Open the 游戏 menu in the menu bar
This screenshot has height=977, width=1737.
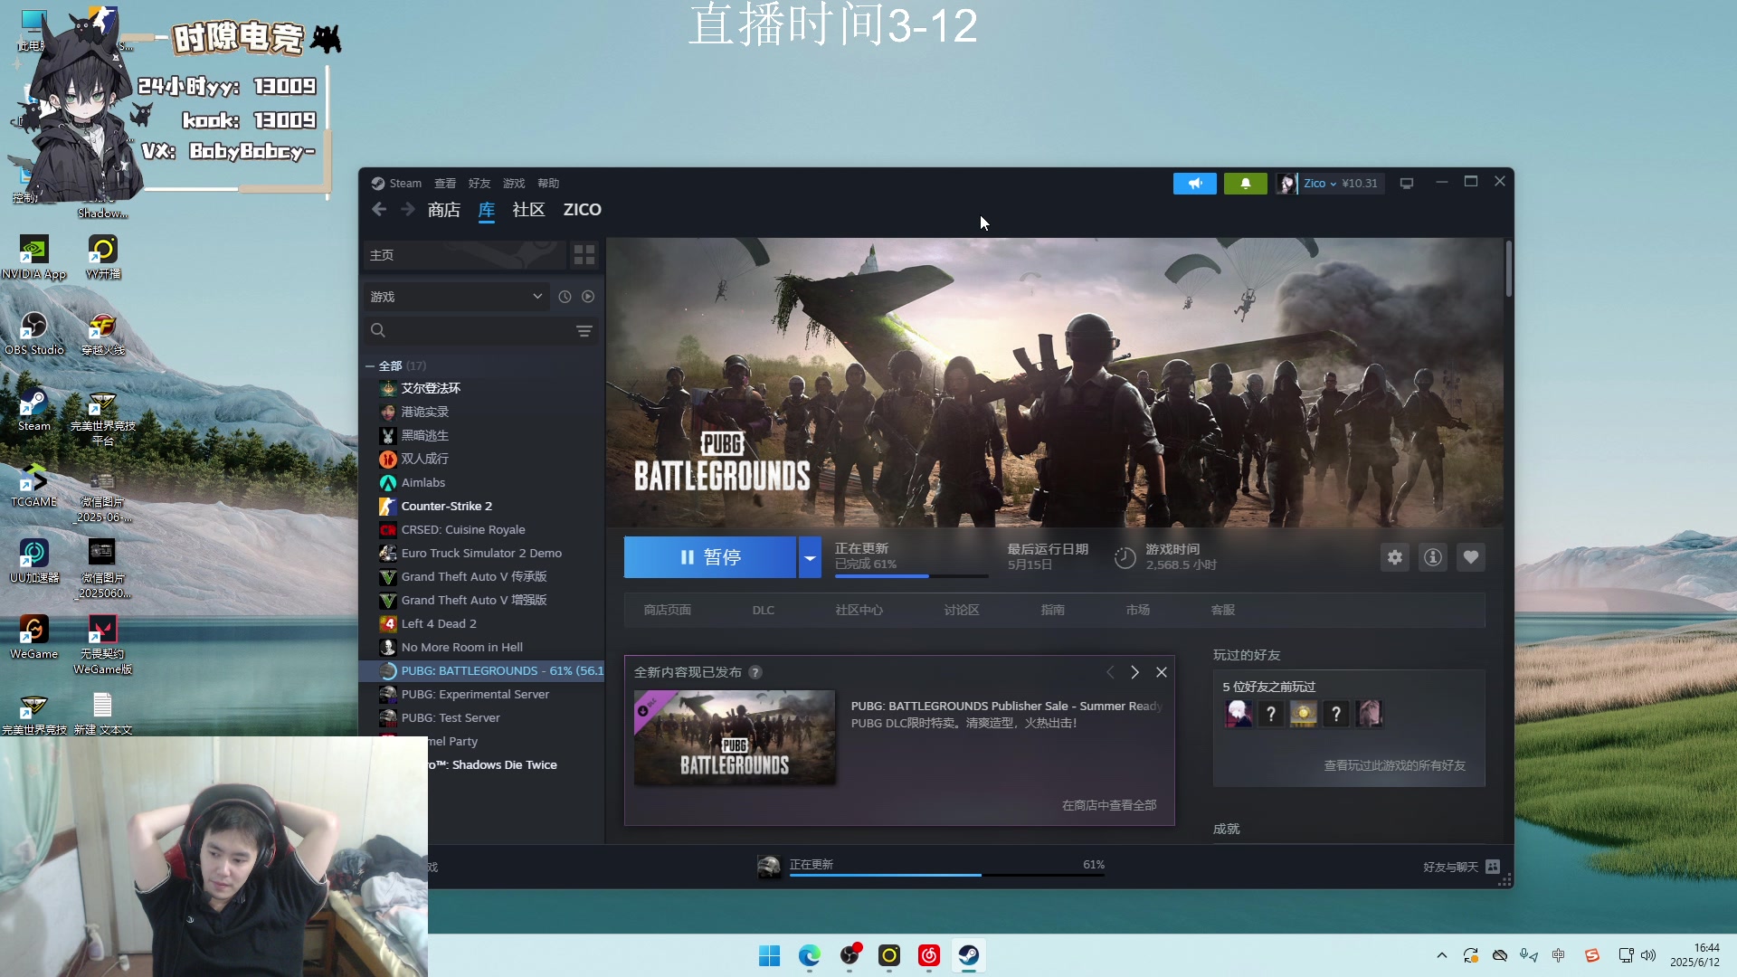click(x=514, y=184)
